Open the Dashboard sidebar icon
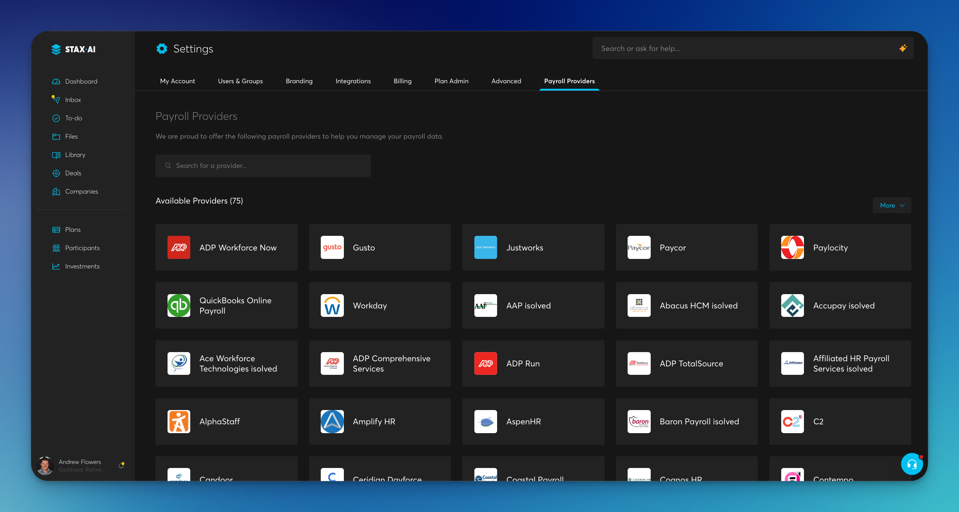The width and height of the screenshot is (959, 512). pos(56,81)
